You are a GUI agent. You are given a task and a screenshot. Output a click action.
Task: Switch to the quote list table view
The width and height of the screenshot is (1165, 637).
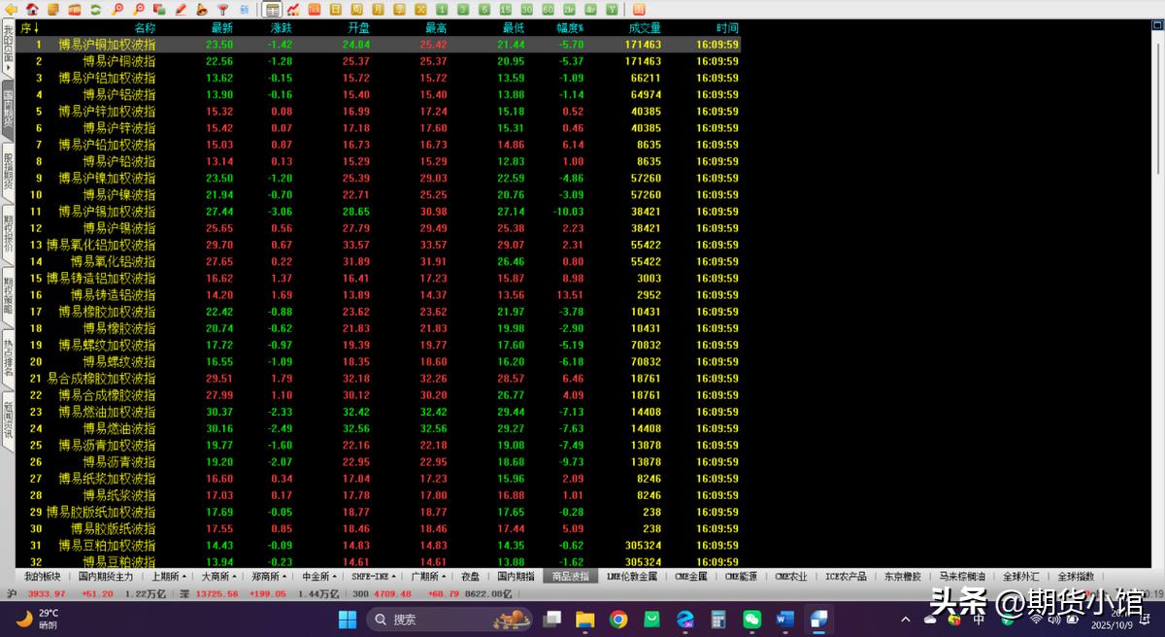click(x=273, y=9)
